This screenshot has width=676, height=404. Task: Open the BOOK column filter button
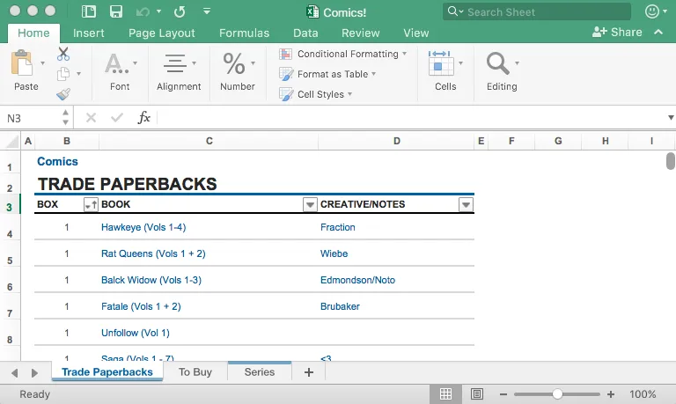(x=310, y=205)
